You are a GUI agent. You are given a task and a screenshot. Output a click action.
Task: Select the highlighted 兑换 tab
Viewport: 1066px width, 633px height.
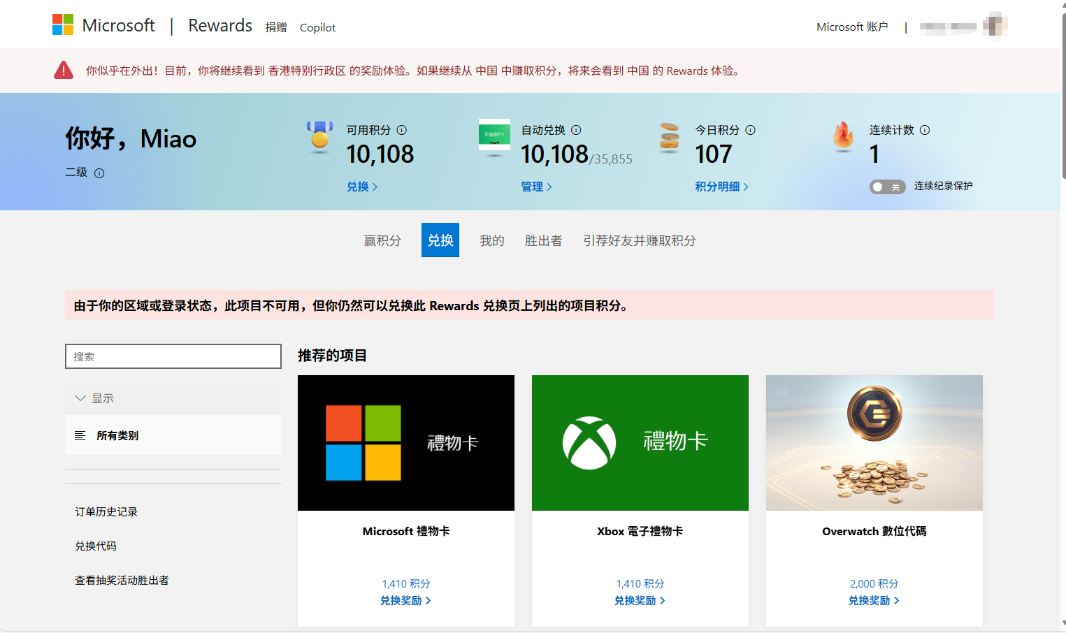[x=440, y=240]
